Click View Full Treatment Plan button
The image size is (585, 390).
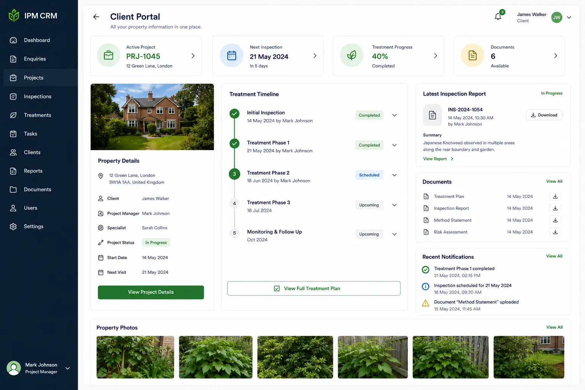tap(314, 288)
